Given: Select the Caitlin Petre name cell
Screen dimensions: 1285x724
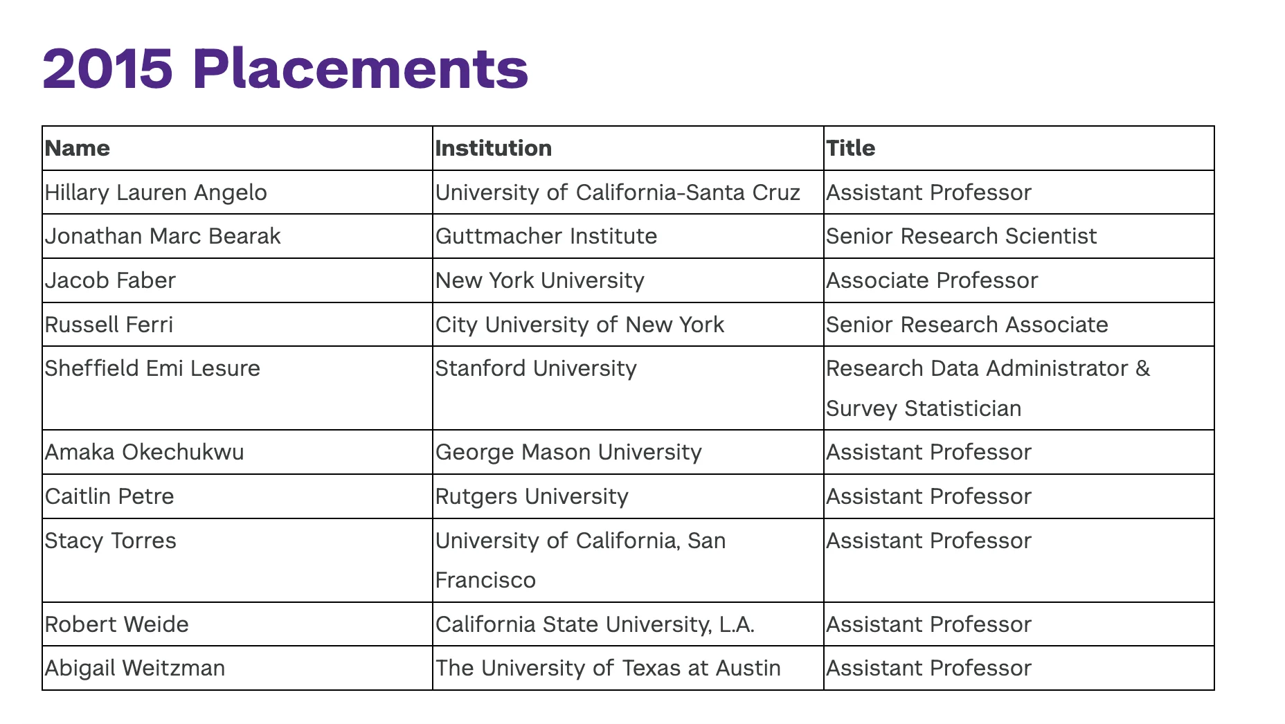Looking at the screenshot, I should coord(109,496).
